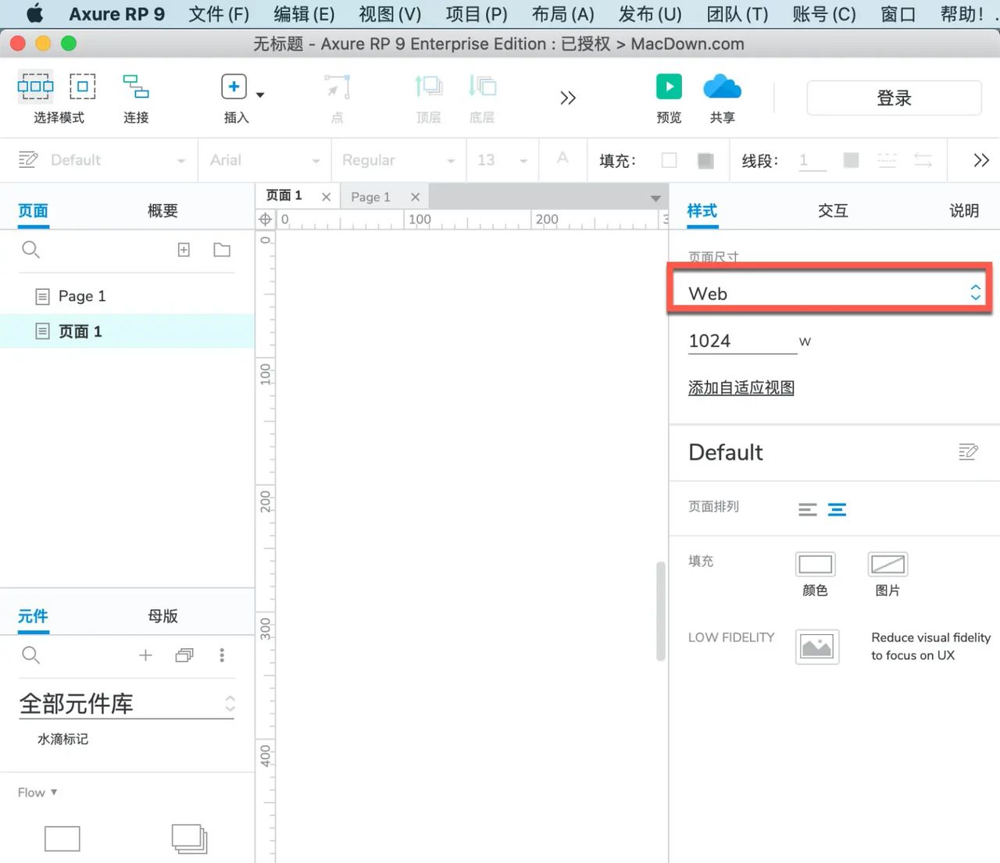The image size is (1000, 863).
Task: Click the library stack icon
Action: coord(184,655)
